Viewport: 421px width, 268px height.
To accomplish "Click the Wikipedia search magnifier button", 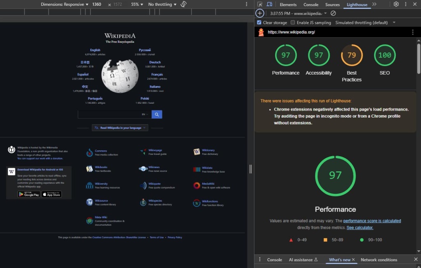I will click(157, 114).
